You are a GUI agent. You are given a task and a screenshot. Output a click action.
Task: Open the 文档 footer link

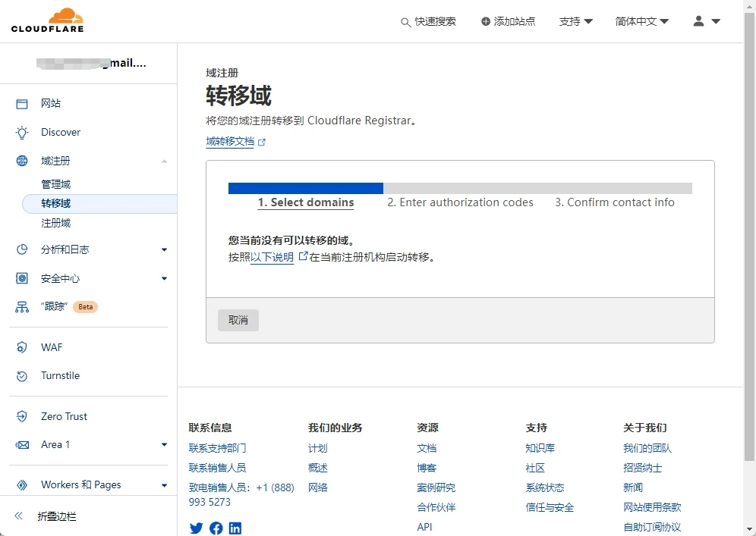pos(427,448)
